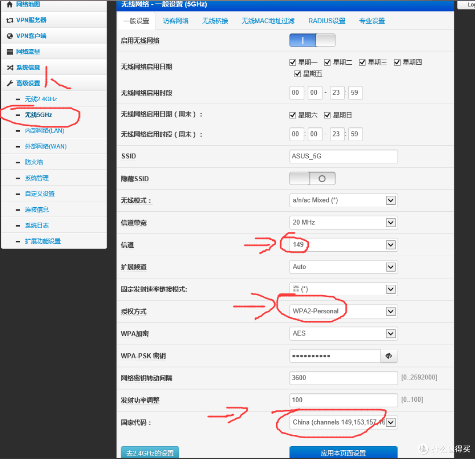
Task: Select 内部网络(LAN) in the sidebar
Action: 44,131
